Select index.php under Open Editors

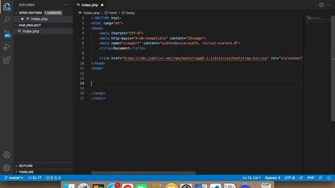(43, 19)
